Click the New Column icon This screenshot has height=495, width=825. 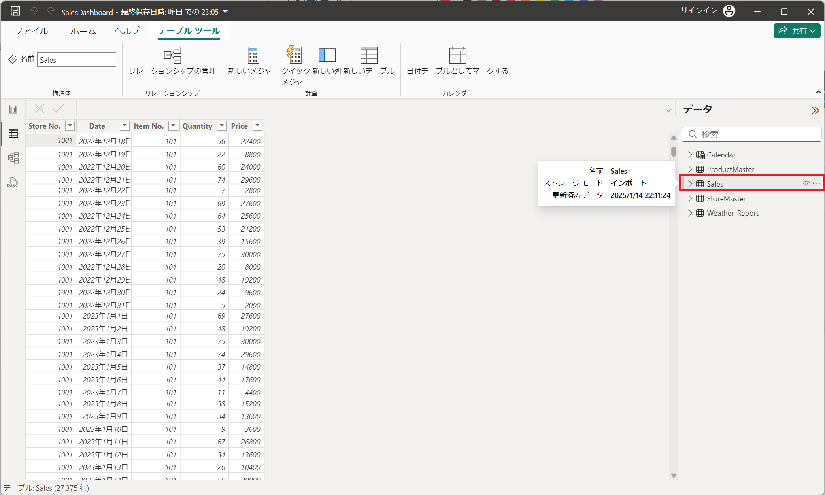click(x=327, y=55)
